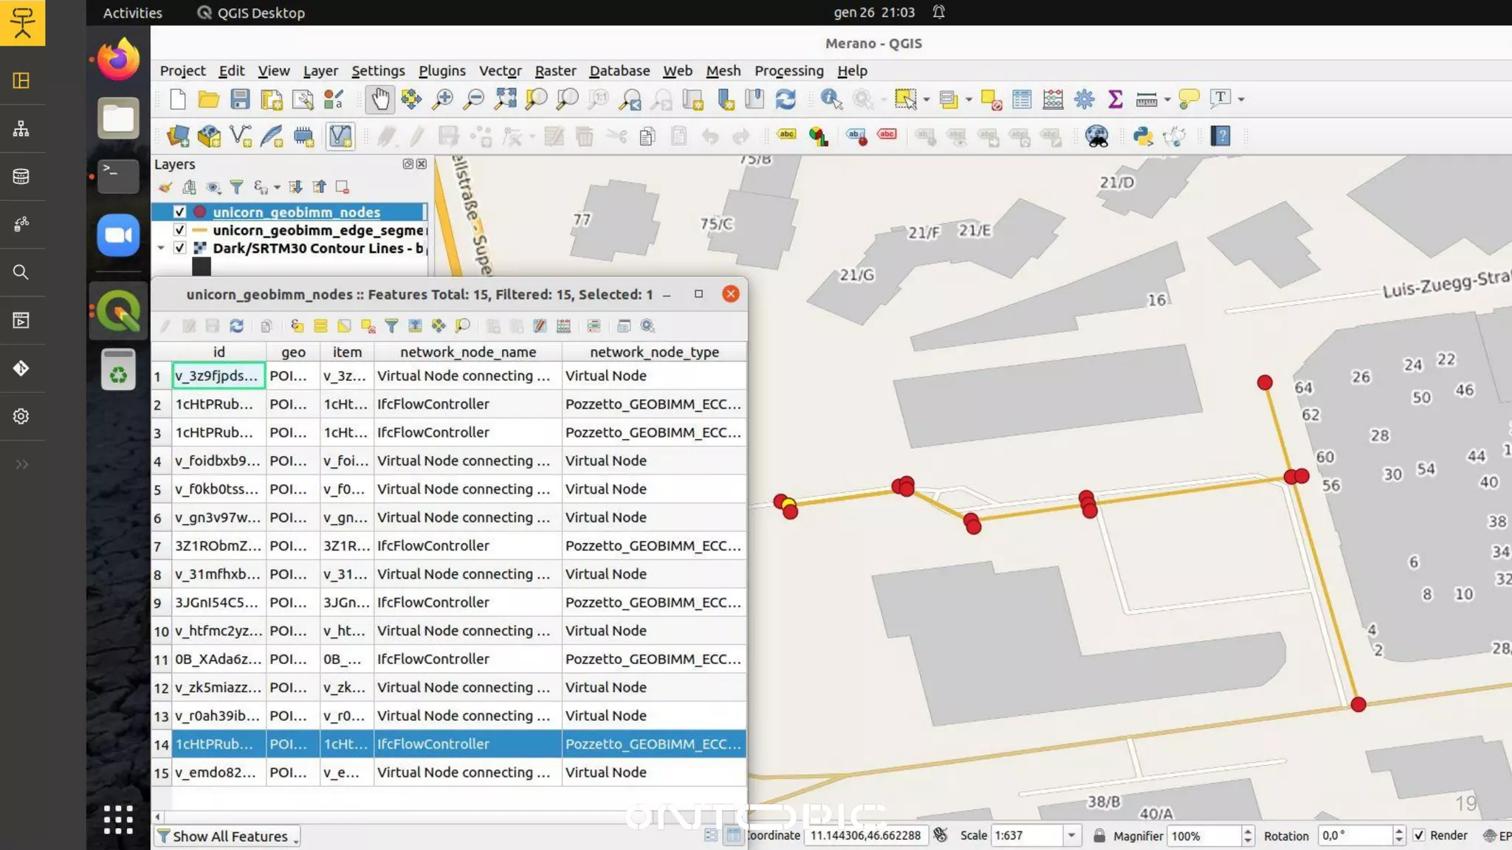Screen dimensions: 1512x850
Task: Click the Filter funnel icon in attribute table
Action: click(391, 326)
